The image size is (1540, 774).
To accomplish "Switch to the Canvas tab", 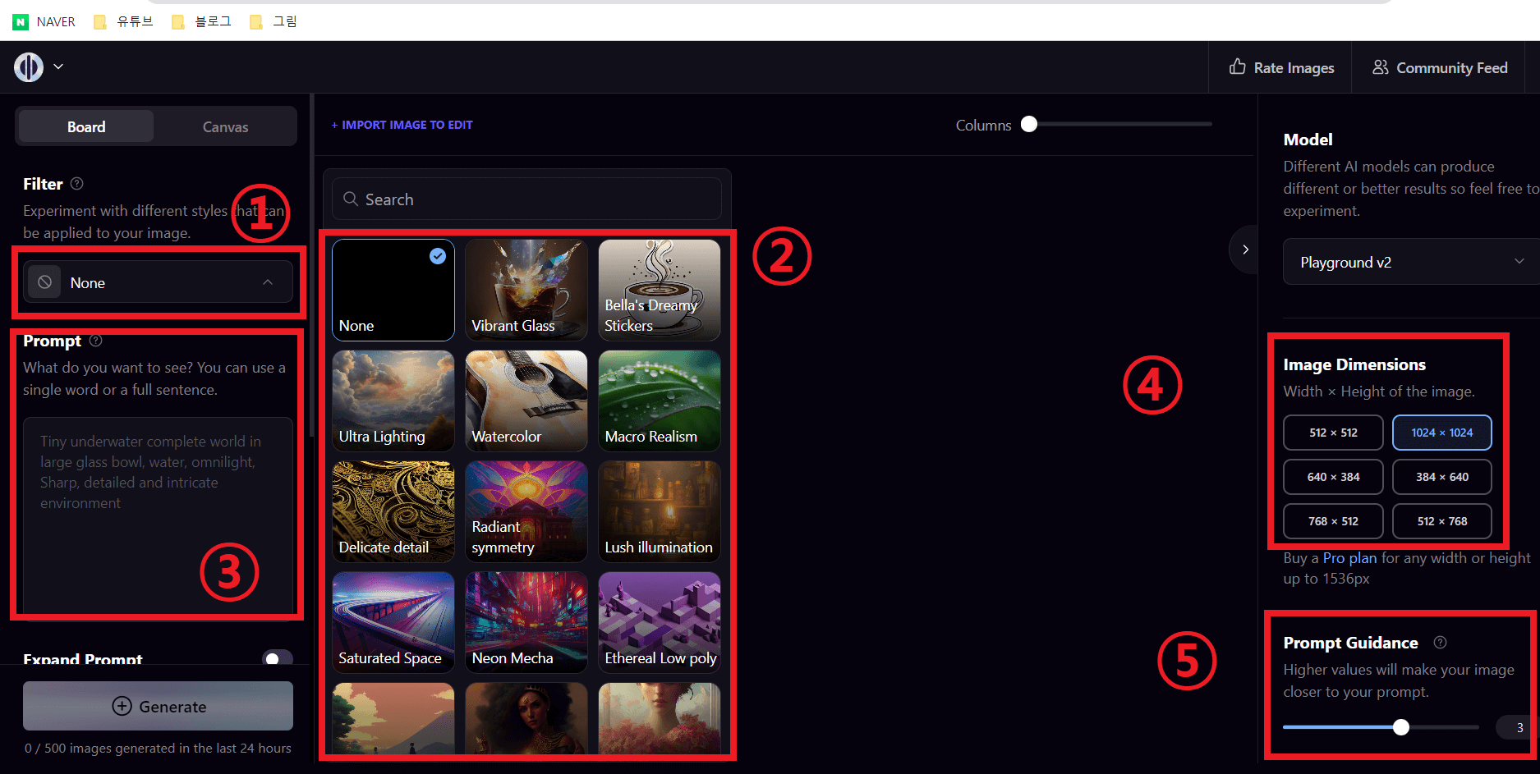I will click(x=225, y=126).
